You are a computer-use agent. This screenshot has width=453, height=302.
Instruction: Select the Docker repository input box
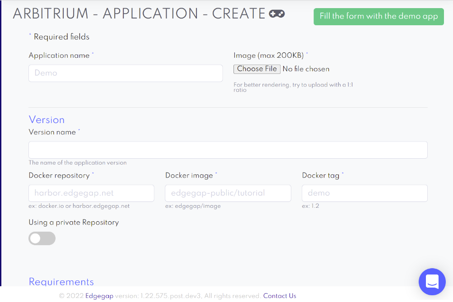[91, 193]
